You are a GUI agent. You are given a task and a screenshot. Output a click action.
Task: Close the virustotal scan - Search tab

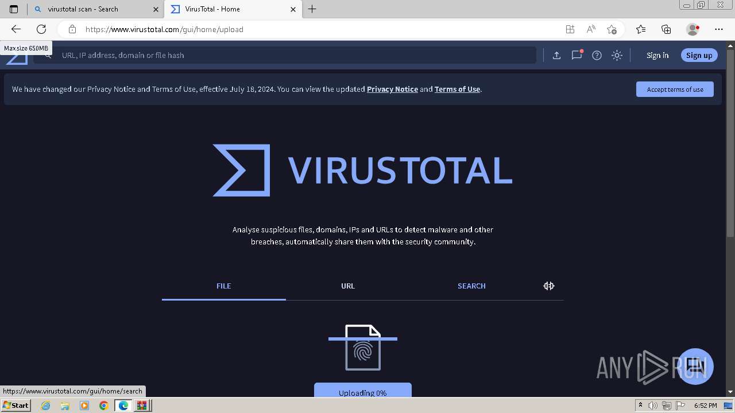156,9
